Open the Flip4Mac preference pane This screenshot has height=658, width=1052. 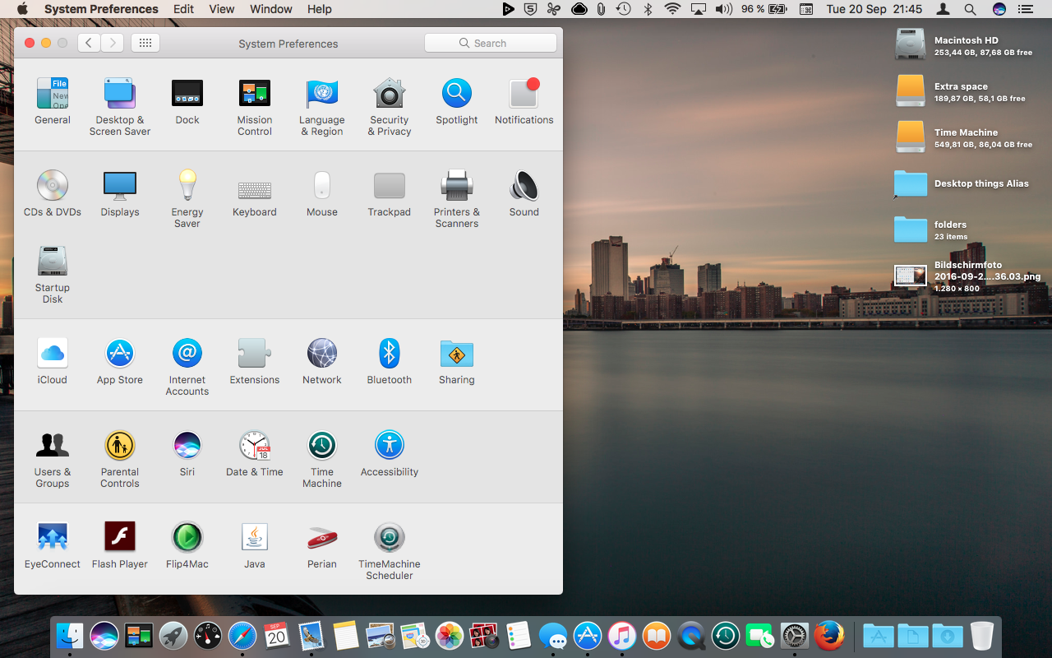[187, 537]
